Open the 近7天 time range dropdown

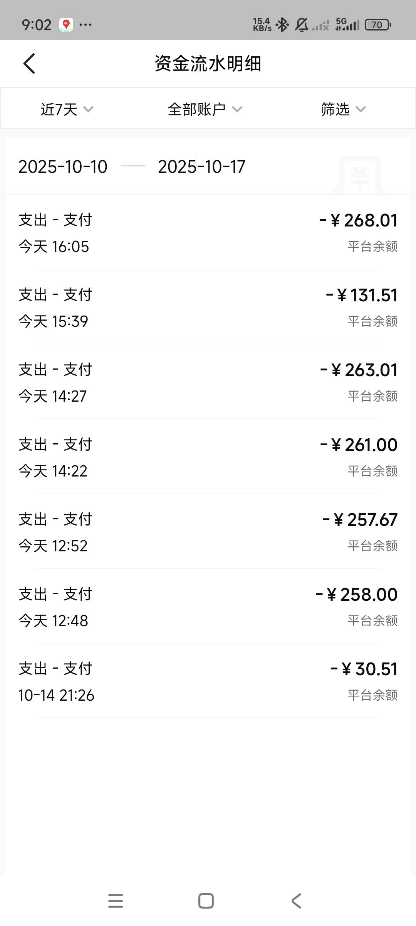click(67, 109)
